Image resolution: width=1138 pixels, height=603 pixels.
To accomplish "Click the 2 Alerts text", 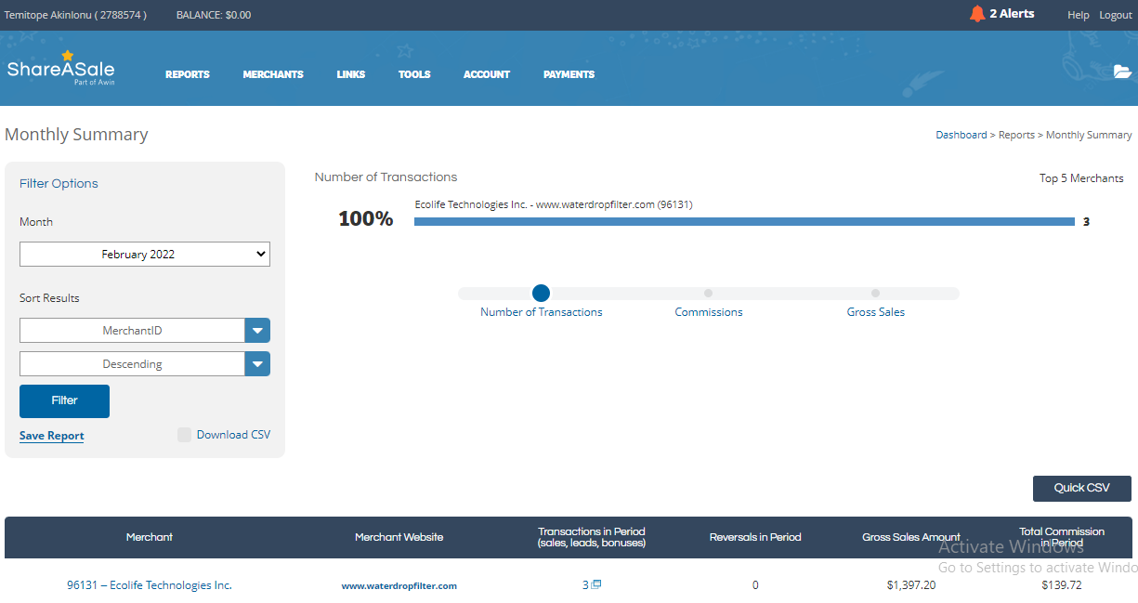I will (1012, 14).
